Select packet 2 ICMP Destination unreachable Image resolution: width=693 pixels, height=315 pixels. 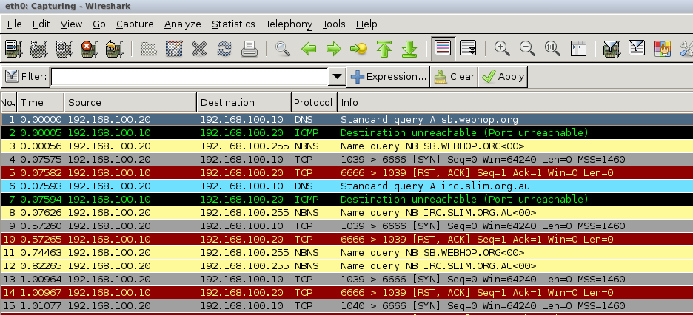point(347,133)
